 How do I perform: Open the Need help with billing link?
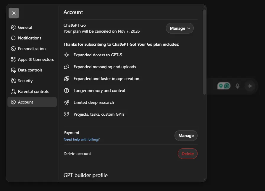click(x=82, y=139)
